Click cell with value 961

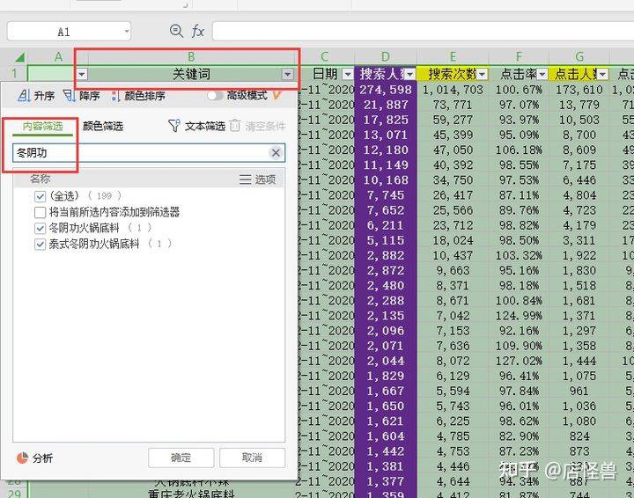[579, 392]
